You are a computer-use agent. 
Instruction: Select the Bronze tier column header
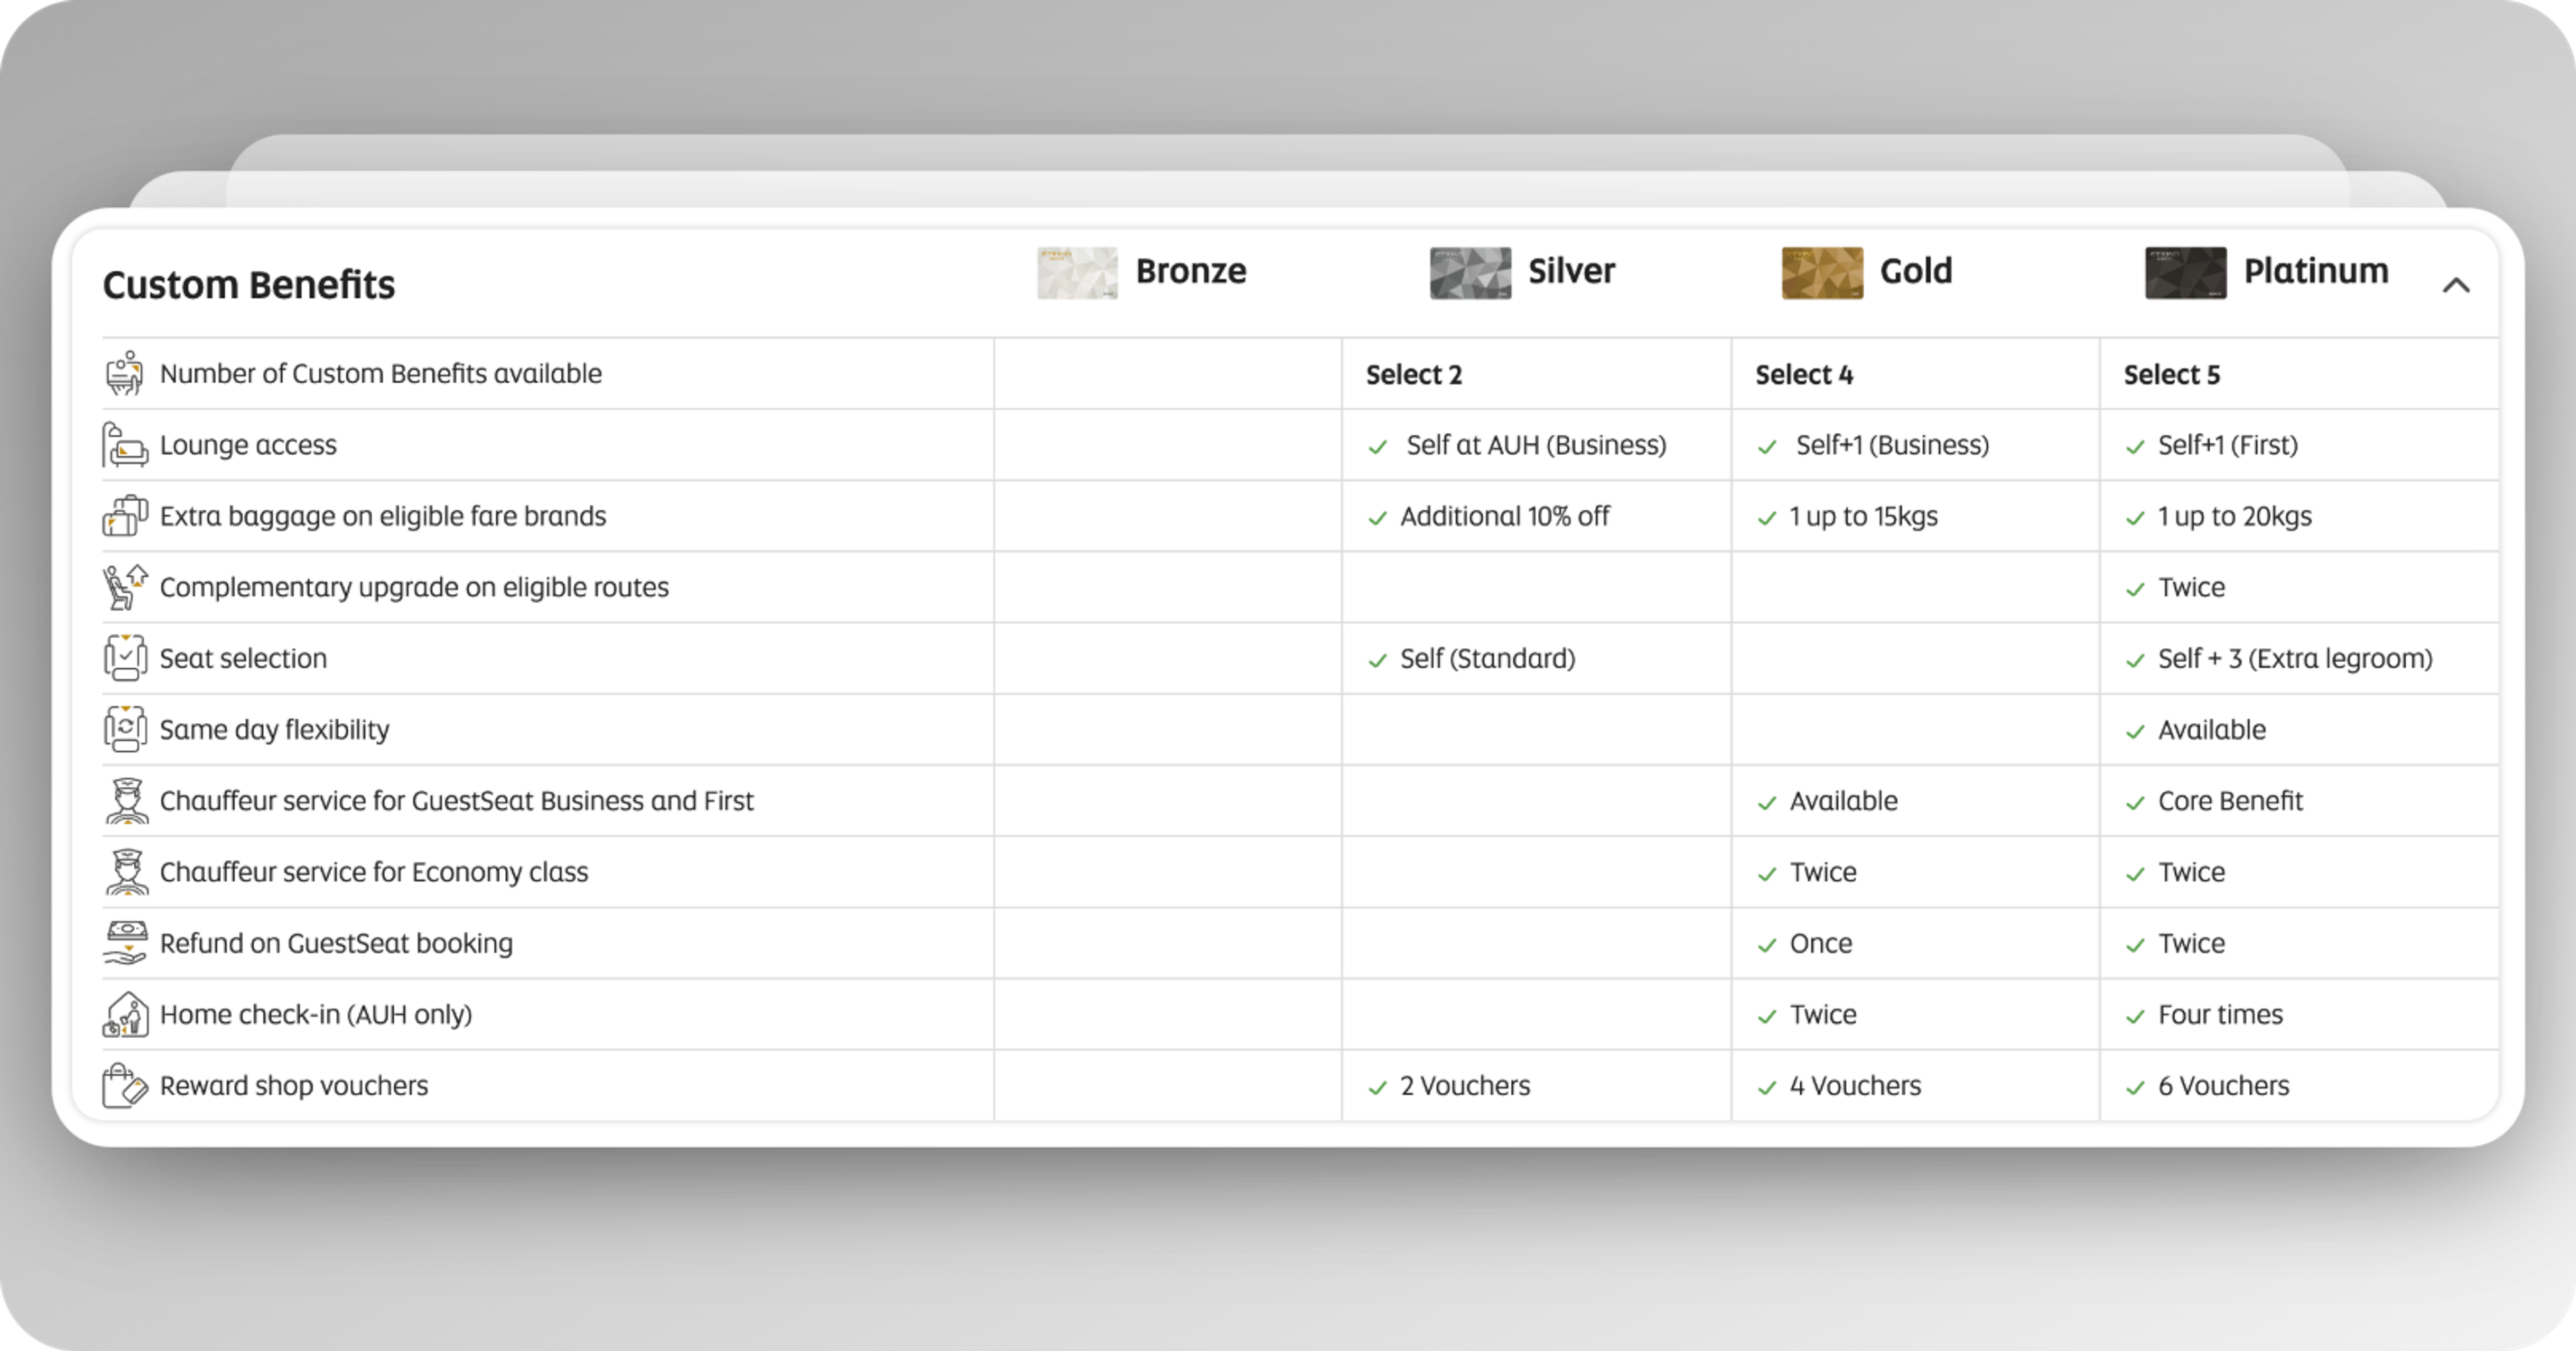pyautogui.click(x=1190, y=271)
